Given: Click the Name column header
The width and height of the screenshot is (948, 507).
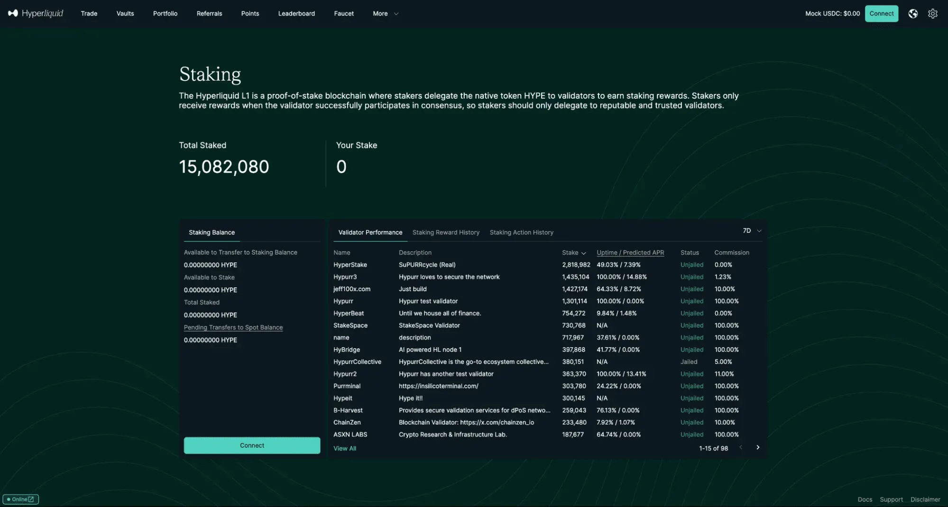Looking at the screenshot, I should click(x=341, y=253).
